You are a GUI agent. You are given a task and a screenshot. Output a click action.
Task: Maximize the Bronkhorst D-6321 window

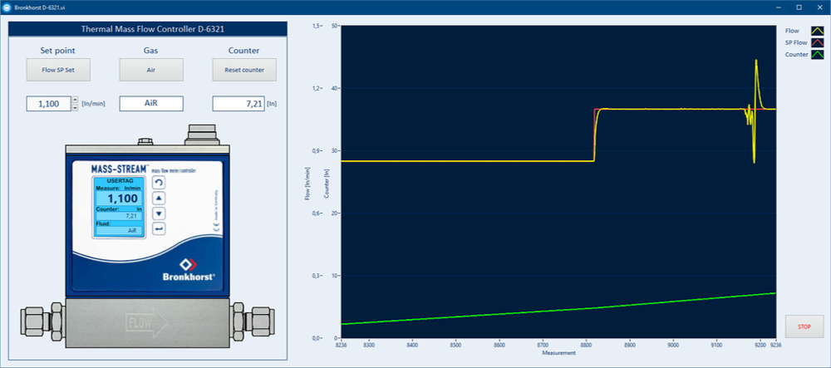click(799, 7)
